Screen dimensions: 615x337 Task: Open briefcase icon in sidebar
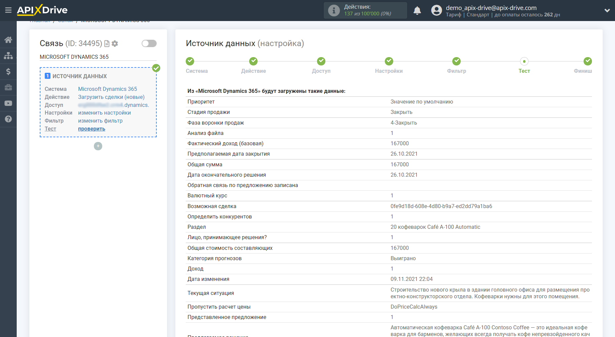(8, 87)
